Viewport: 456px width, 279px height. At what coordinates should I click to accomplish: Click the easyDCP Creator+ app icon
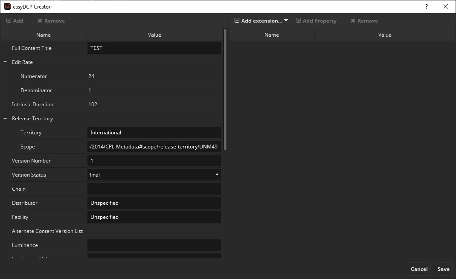7,7
